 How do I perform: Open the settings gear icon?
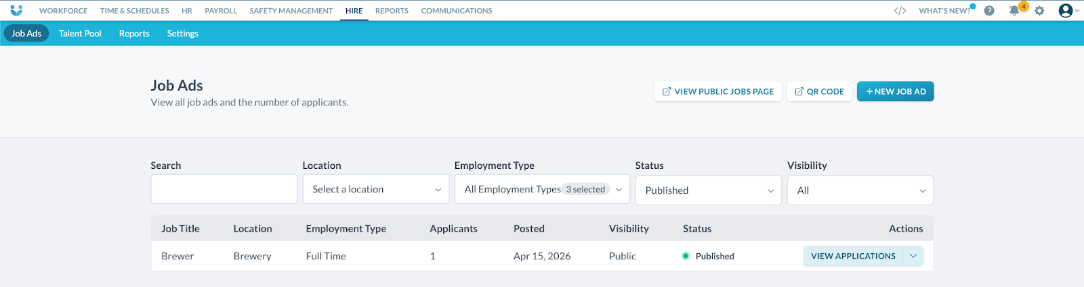pos(1039,11)
